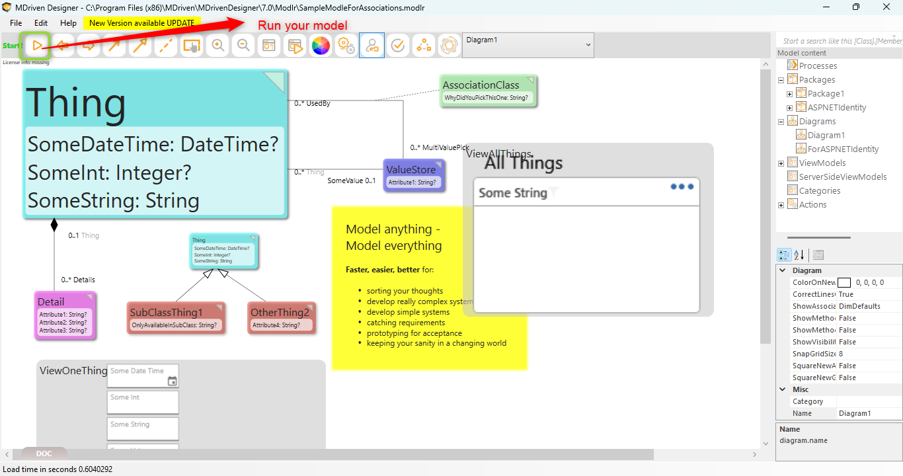The image size is (903, 476).
Task: Click the navigate back arrow icon
Action: point(63,46)
